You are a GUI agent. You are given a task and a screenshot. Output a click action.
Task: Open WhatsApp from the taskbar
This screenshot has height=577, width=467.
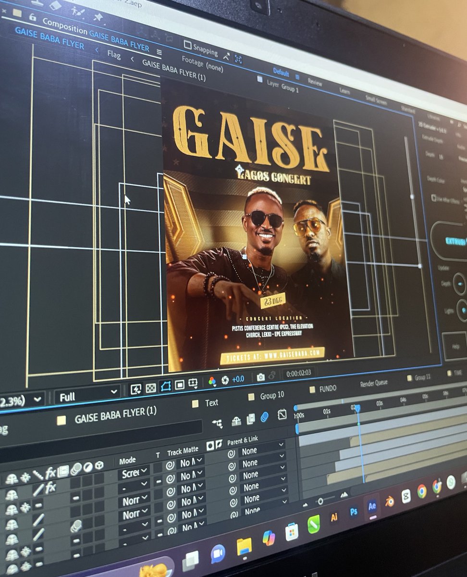pyautogui.click(x=451, y=482)
